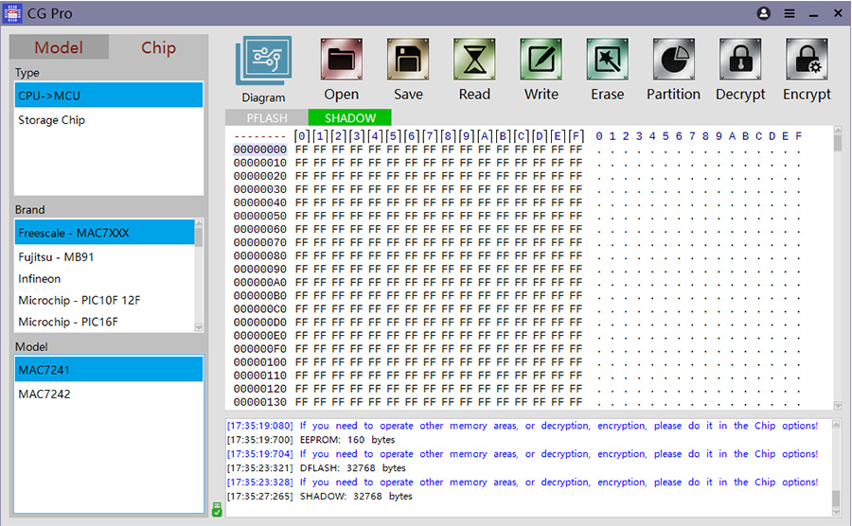Choose the MAC7242 model
Screen dimensions: 852x526
tap(44, 394)
